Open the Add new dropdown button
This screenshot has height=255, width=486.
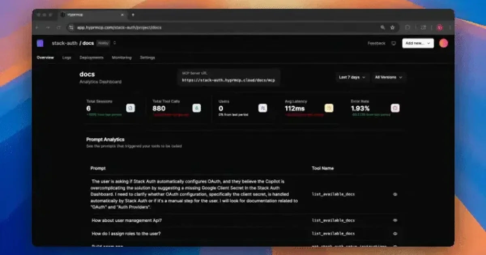pos(418,43)
